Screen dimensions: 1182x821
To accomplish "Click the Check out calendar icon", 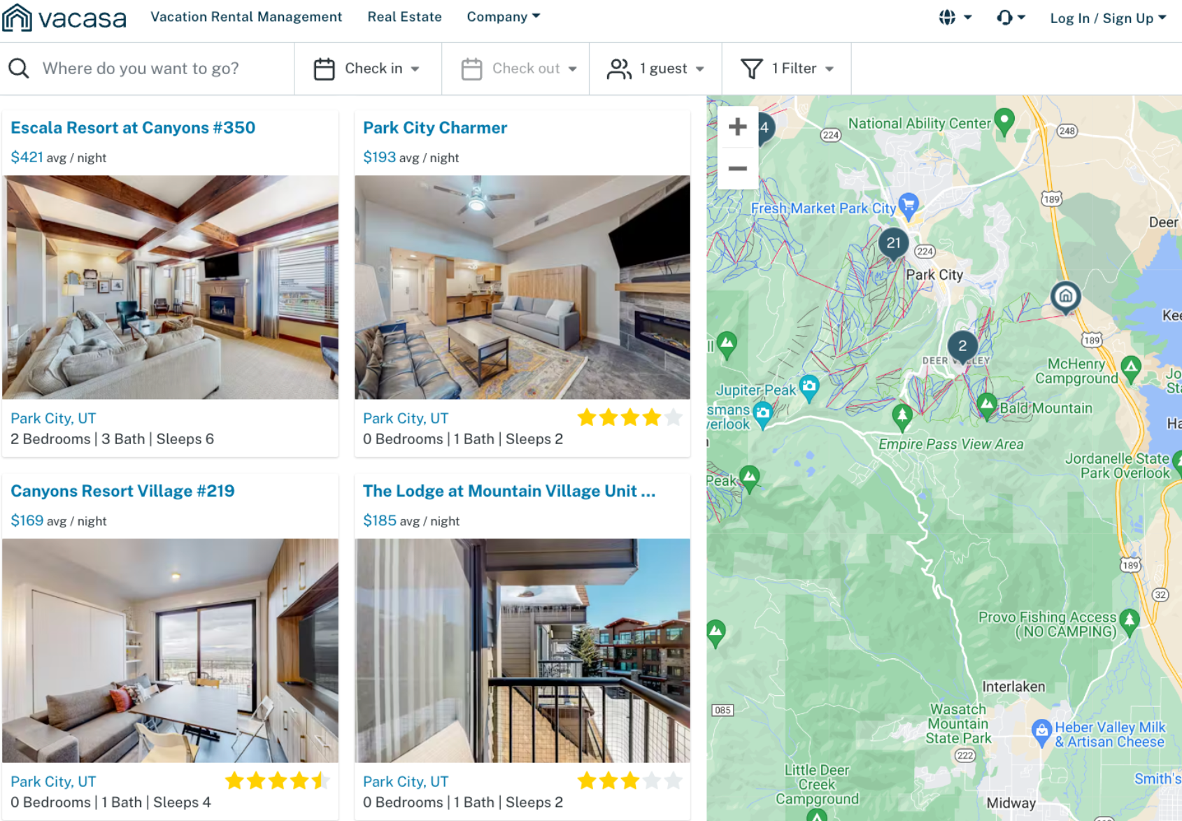I will (x=472, y=69).
